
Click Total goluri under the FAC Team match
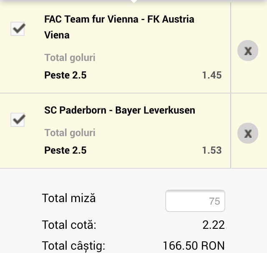tap(70, 57)
